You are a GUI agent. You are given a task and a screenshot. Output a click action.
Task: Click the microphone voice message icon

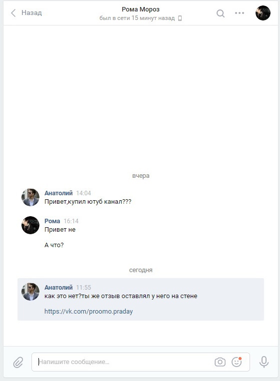tap(264, 362)
